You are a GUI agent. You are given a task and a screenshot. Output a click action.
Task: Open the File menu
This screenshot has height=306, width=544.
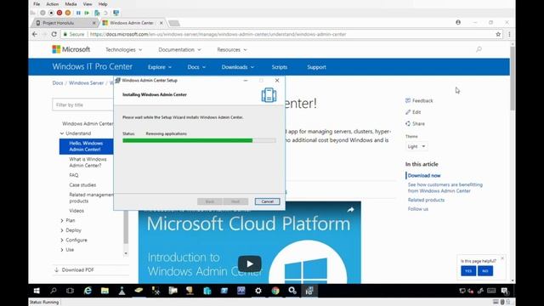pos(37,4)
